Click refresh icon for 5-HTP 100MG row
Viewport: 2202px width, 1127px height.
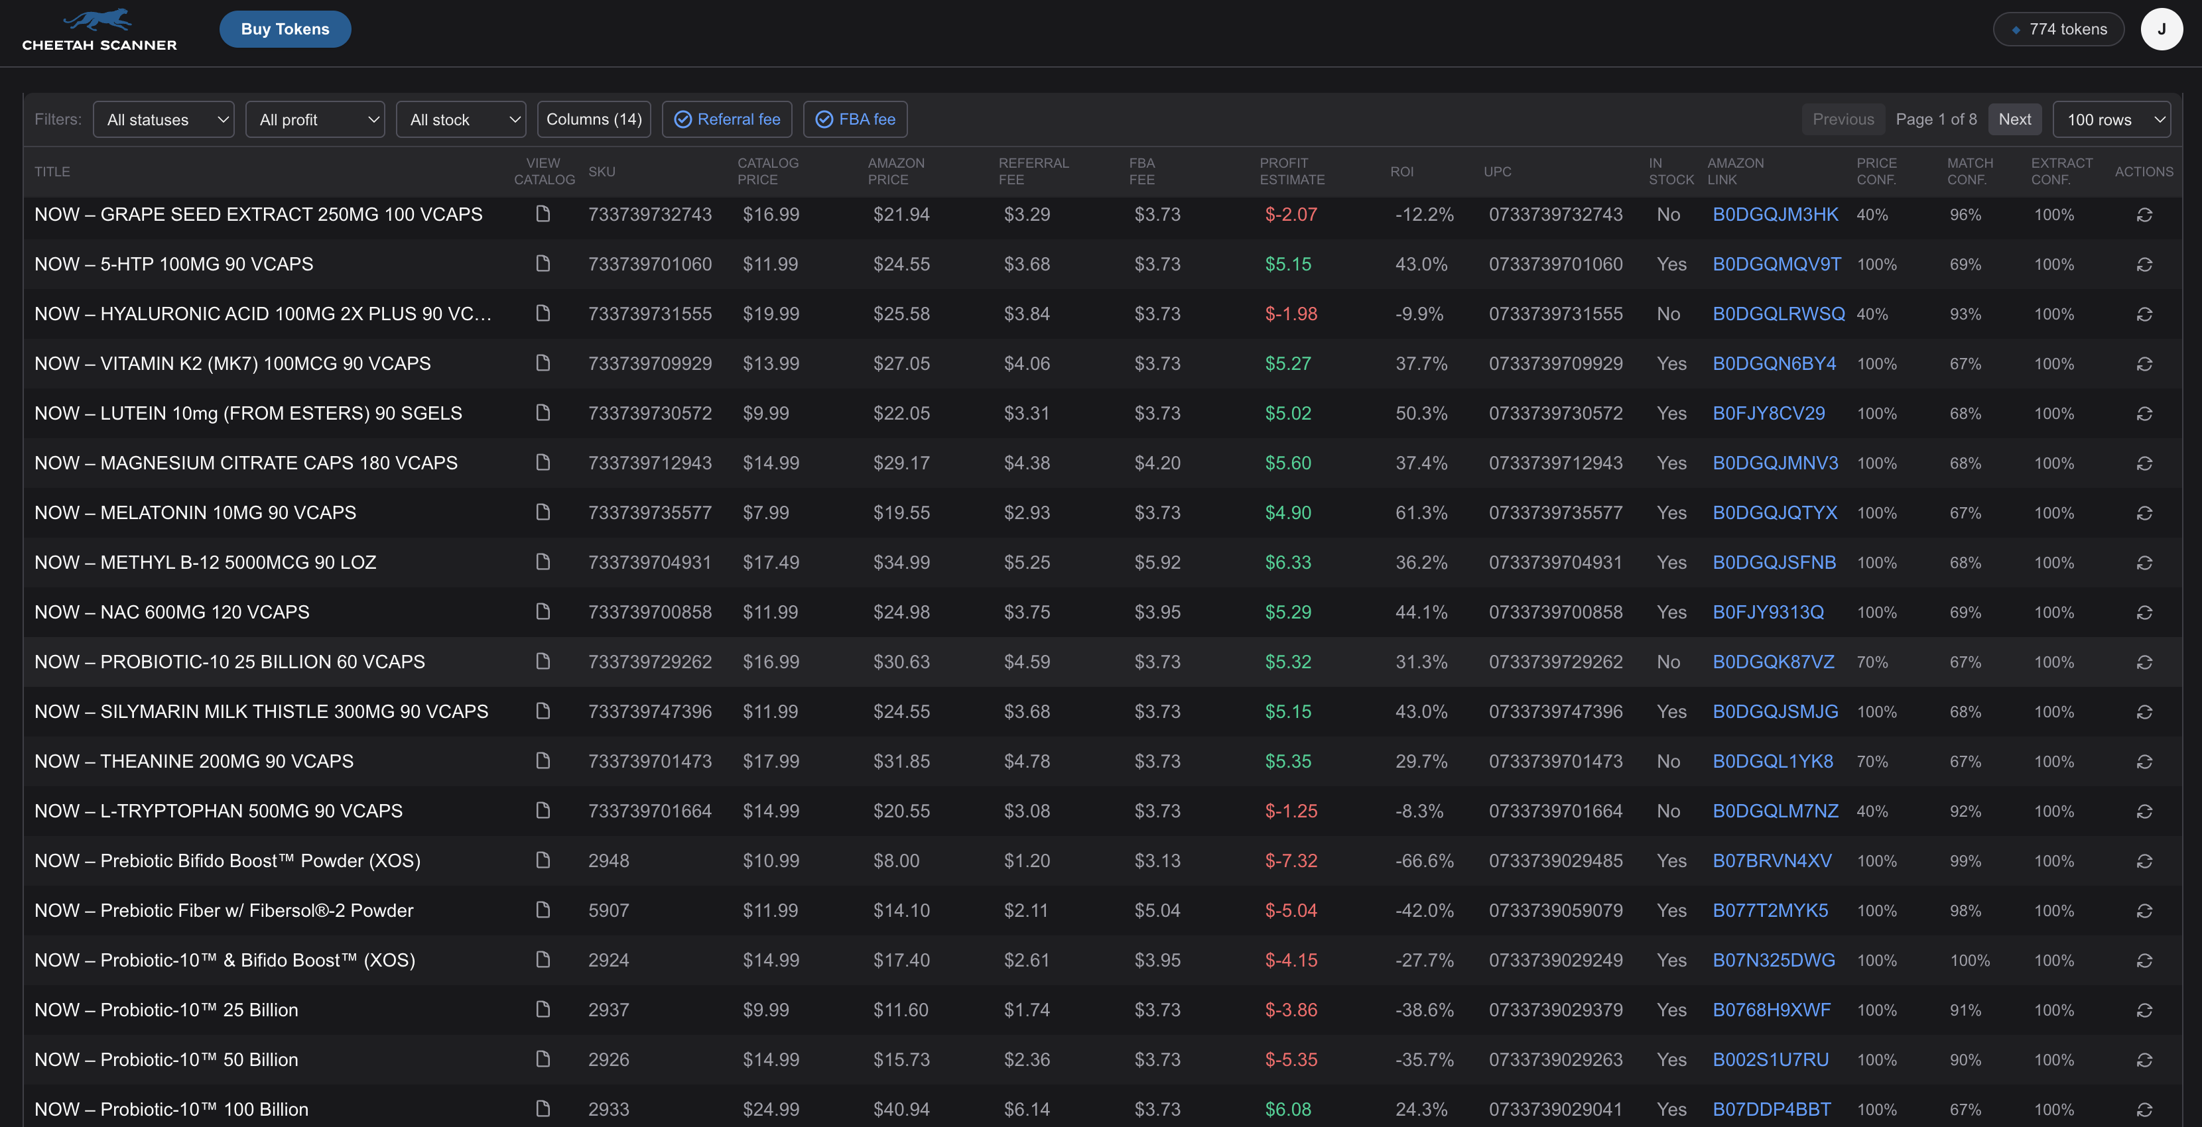[x=2144, y=264]
